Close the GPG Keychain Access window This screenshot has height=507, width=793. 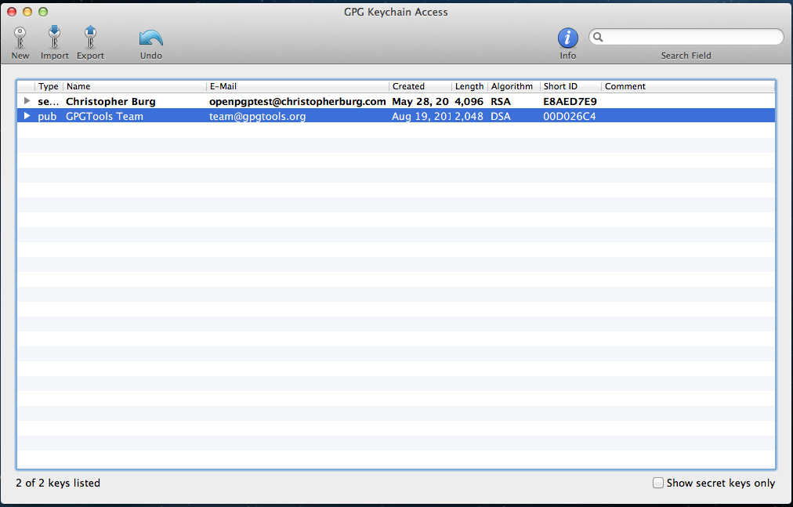pyautogui.click(x=12, y=12)
